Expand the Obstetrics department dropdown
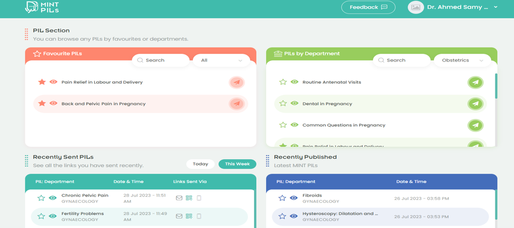The image size is (514, 228). [462, 60]
